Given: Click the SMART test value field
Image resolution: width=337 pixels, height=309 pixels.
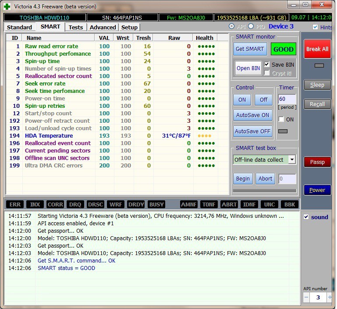Looking at the screenshot, I should [x=287, y=179].
